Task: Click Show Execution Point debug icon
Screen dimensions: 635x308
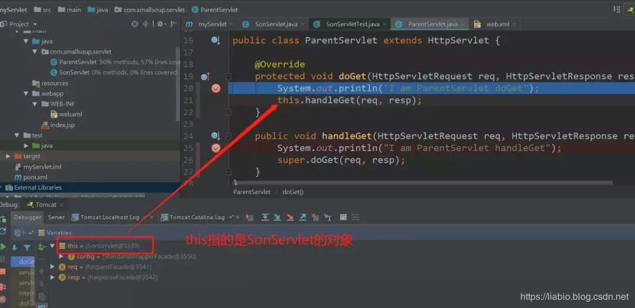Action: tap(249, 217)
